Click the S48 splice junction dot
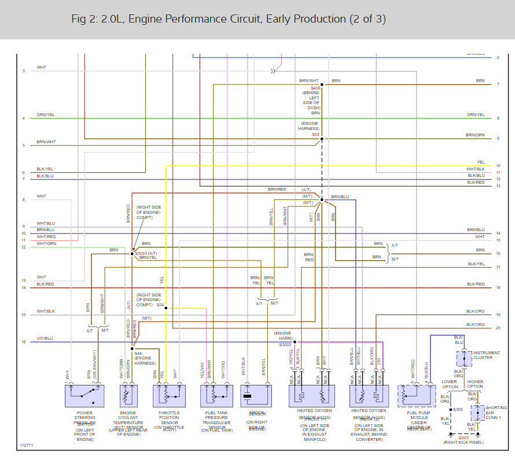This screenshot has width=515, height=460. [132, 349]
